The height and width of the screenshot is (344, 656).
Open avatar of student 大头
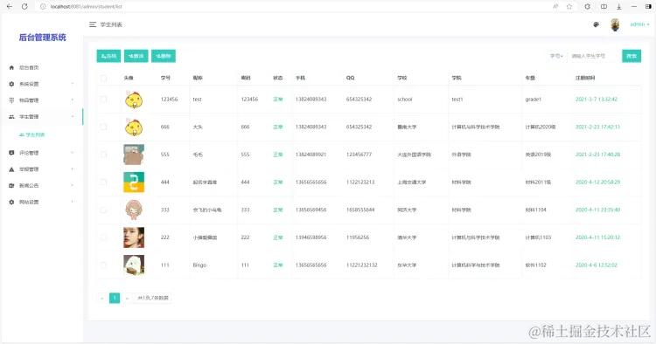pyautogui.click(x=134, y=127)
